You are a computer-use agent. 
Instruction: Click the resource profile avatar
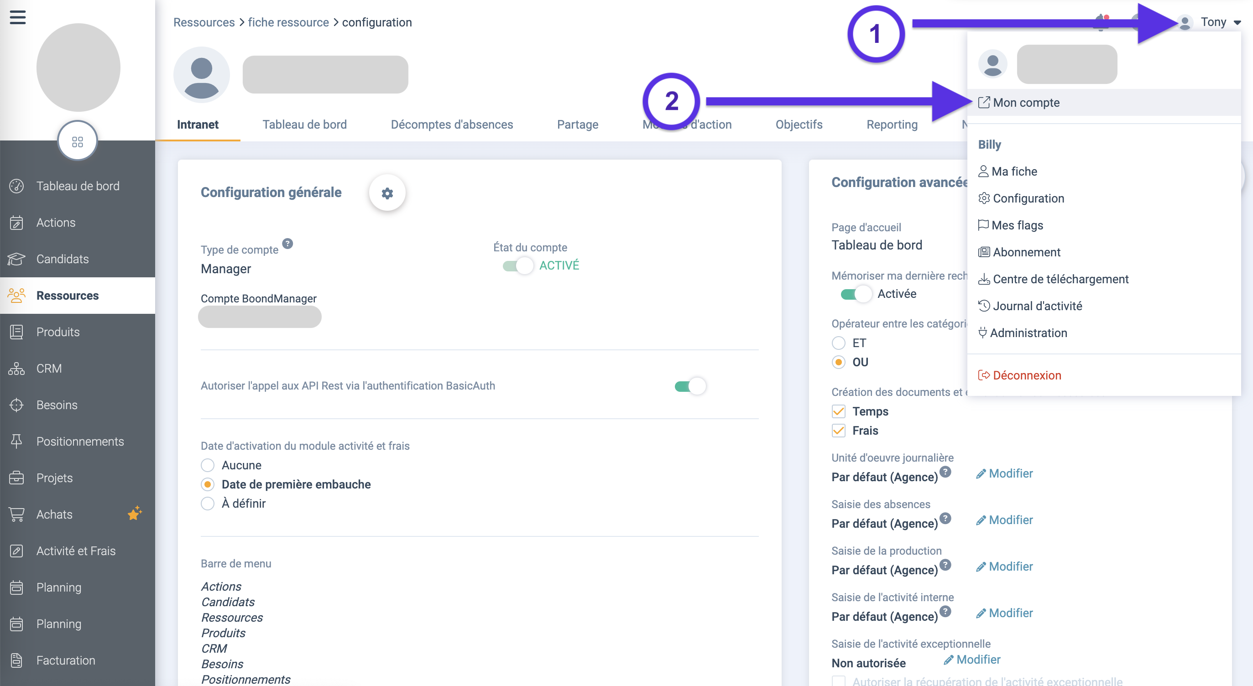[x=201, y=74]
